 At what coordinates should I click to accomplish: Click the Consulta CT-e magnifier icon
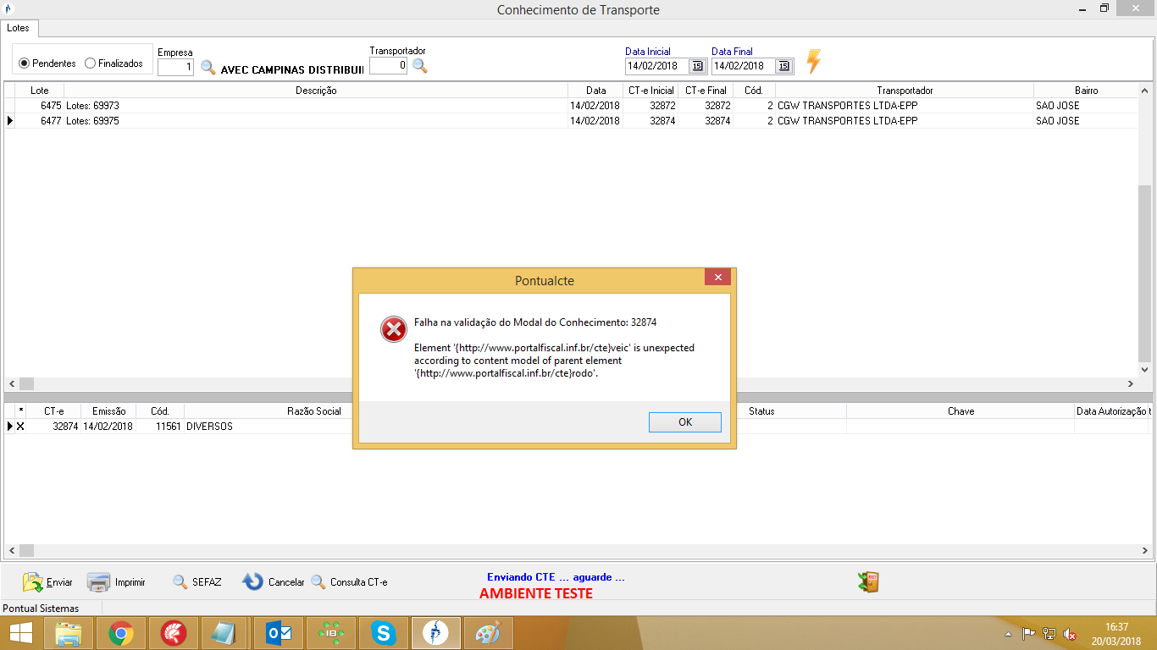pos(318,582)
